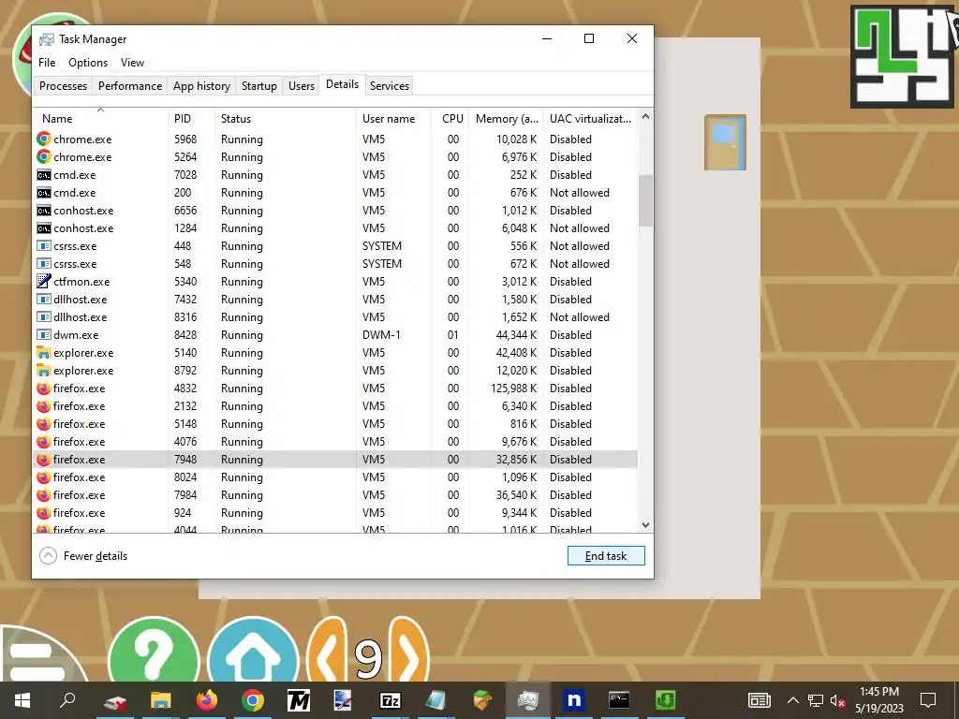The image size is (959, 719).
Task: Switch to the Users tab
Action: pos(302,85)
